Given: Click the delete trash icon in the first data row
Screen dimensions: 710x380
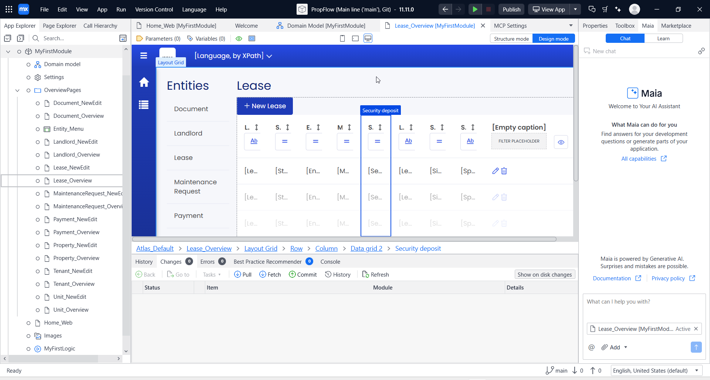Looking at the screenshot, I should tap(504, 171).
